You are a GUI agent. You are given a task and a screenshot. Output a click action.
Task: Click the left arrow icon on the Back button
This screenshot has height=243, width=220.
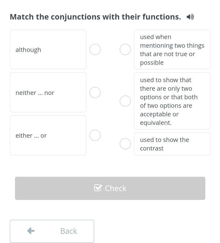[x=31, y=231]
